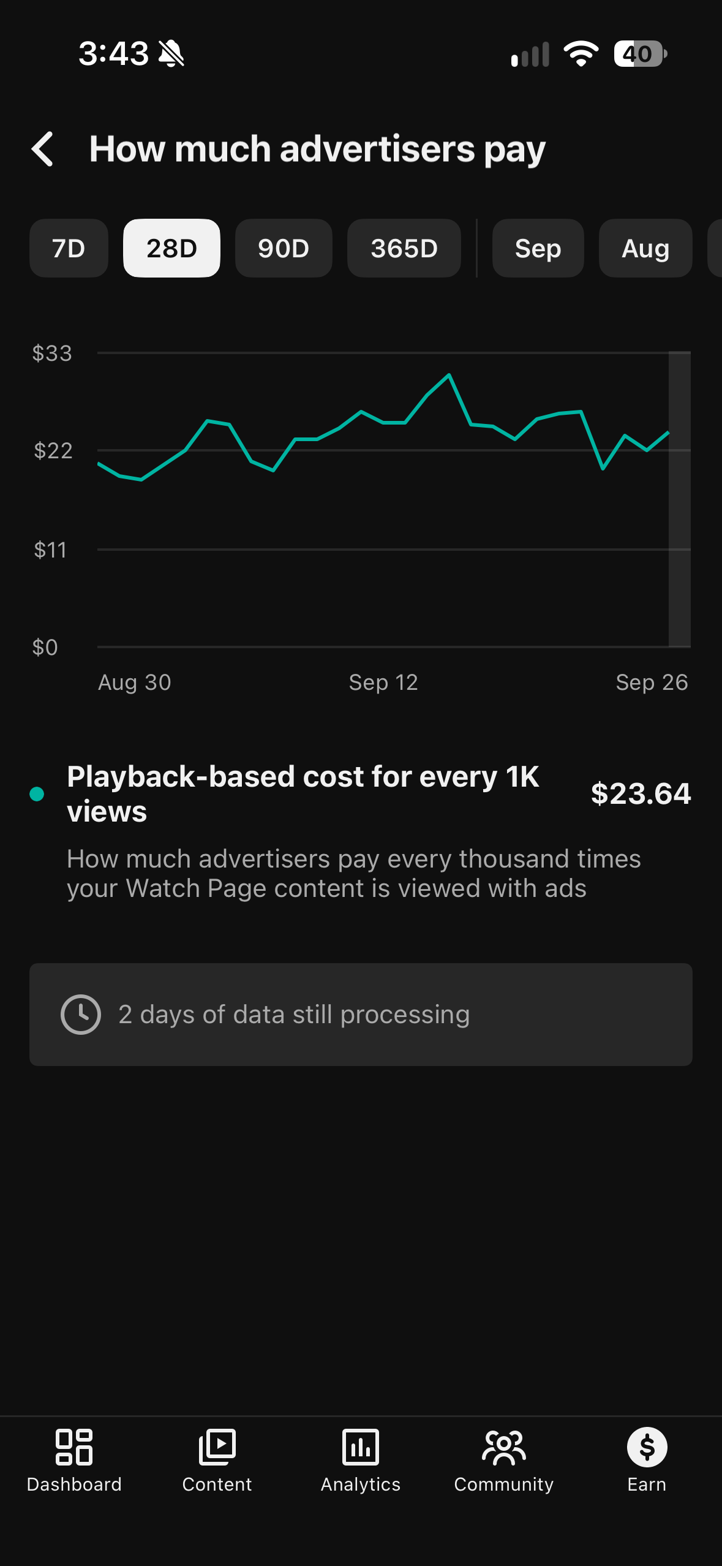The image size is (722, 1566).
Task: Tap the $23.64 cost value
Action: click(641, 793)
